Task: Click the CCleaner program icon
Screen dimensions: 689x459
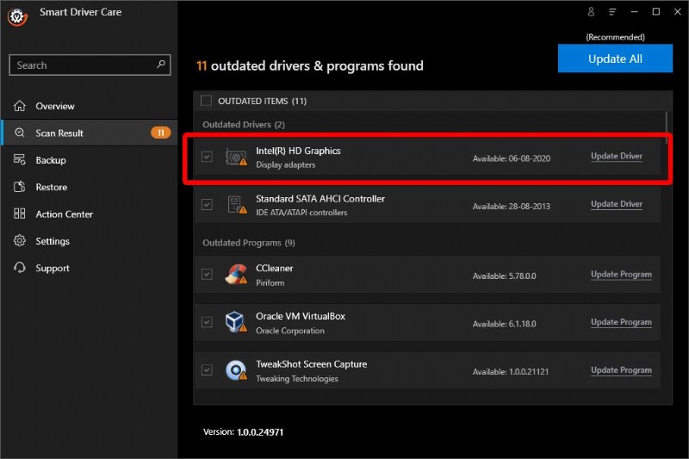Action: click(x=236, y=275)
